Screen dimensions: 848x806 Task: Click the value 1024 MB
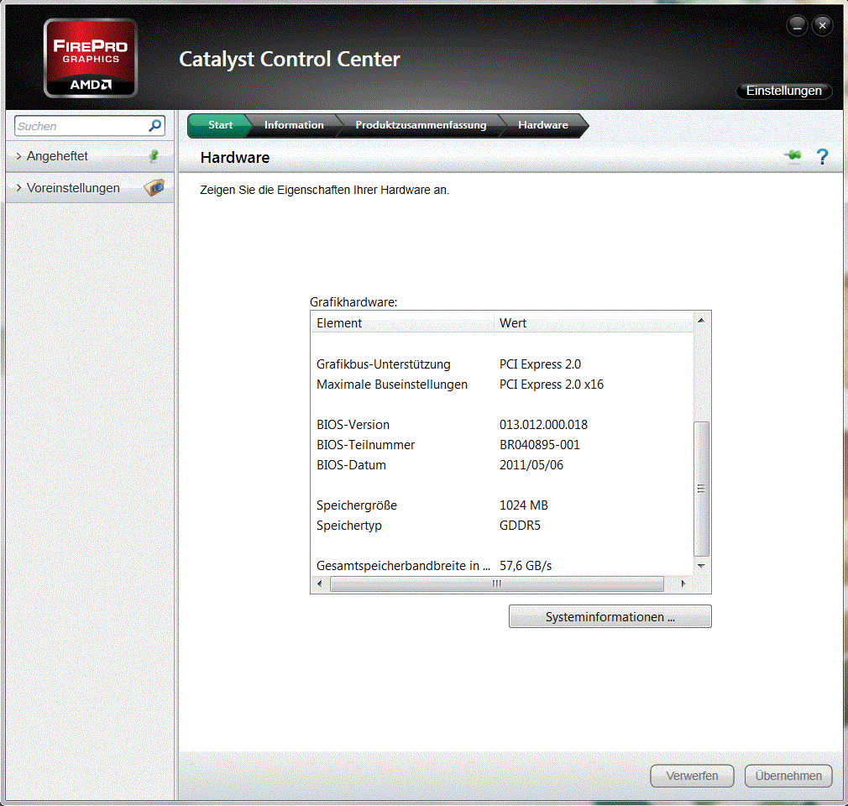[x=524, y=505]
